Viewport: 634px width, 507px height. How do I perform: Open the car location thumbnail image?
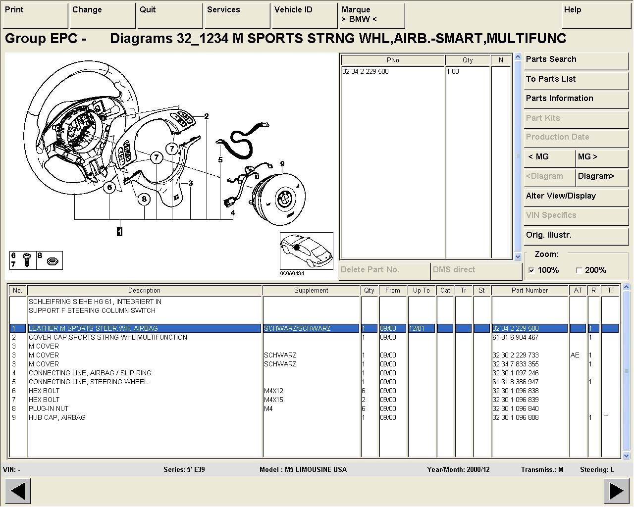(x=307, y=251)
